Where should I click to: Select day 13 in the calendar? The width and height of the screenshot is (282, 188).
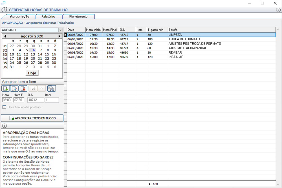click(33, 54)
